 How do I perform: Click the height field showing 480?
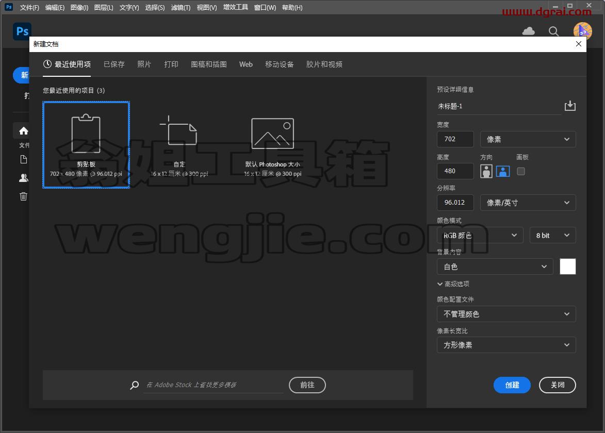pos(455,171)
